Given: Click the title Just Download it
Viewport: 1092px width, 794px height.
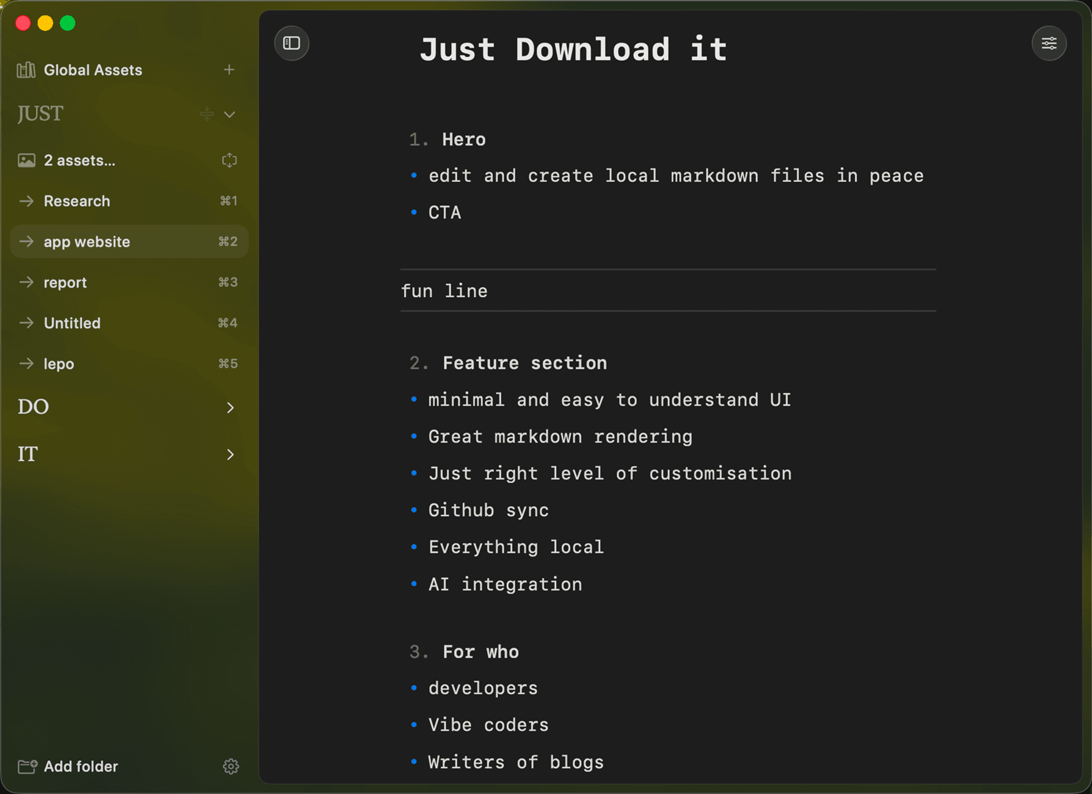Looking at the screenshot, I should click(574, 49).
